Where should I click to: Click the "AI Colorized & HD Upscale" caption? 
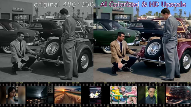pos(143,4)
